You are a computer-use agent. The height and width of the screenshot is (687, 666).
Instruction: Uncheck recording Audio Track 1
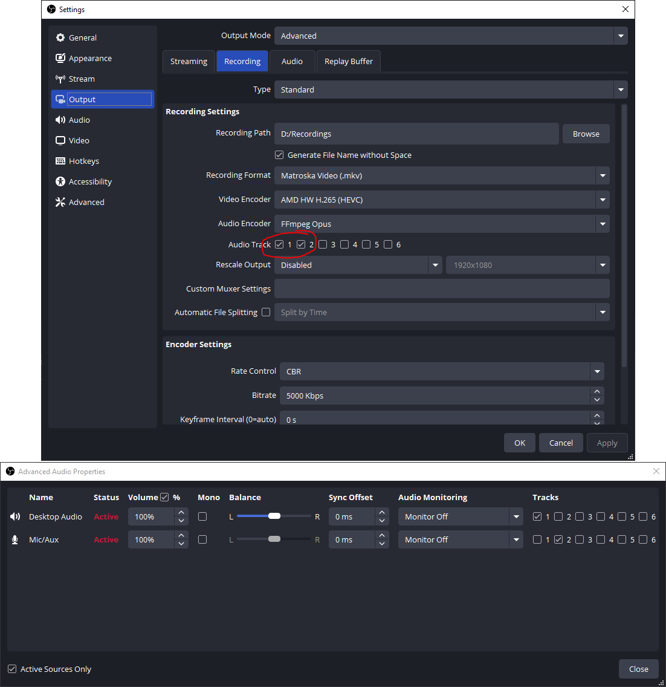click(x=279, y=244)
